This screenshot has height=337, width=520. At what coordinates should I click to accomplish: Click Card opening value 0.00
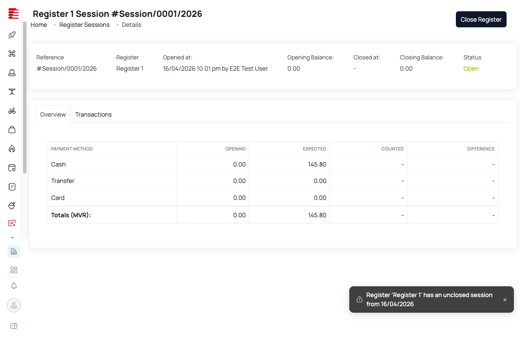240,198
